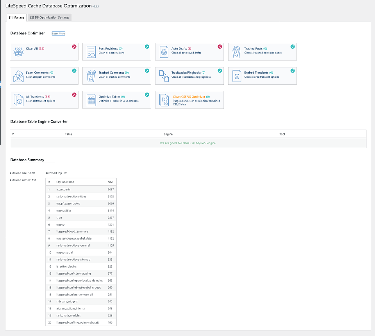The width and height of the screenshot is (375, 336).
Task: Open the [2] DB Optimization Settings tab
Action: point(50,18)
